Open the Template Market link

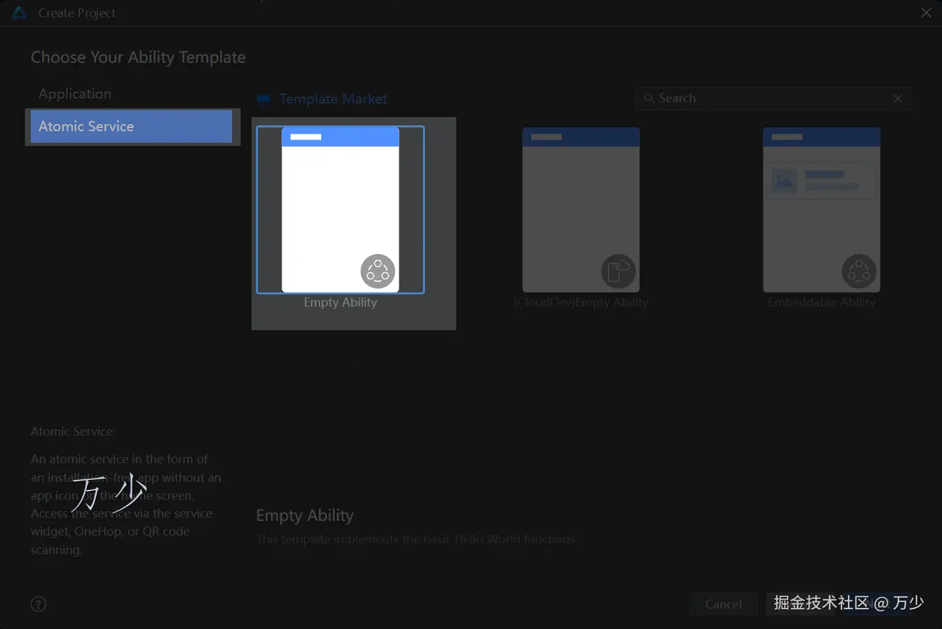[x=333, y=99]
